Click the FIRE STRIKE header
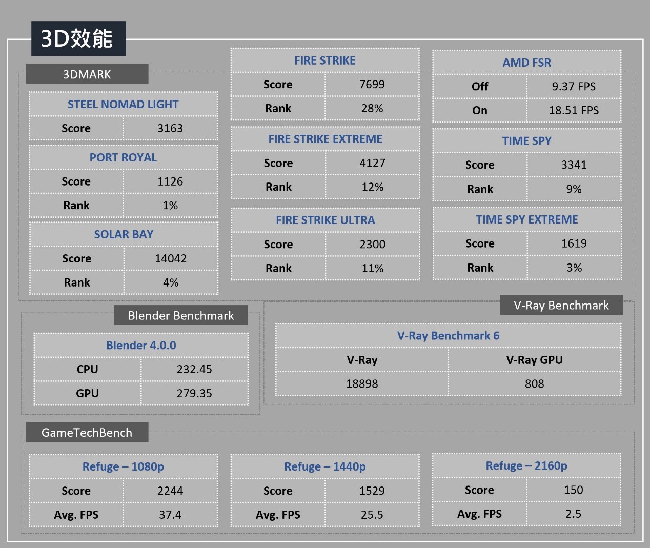The image size is (650, 548). [x=325, y=60]
